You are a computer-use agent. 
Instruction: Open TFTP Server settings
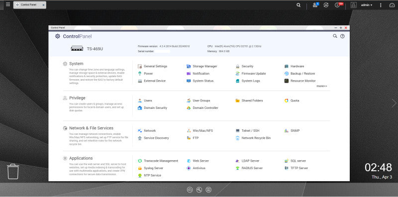click(296, 168)
